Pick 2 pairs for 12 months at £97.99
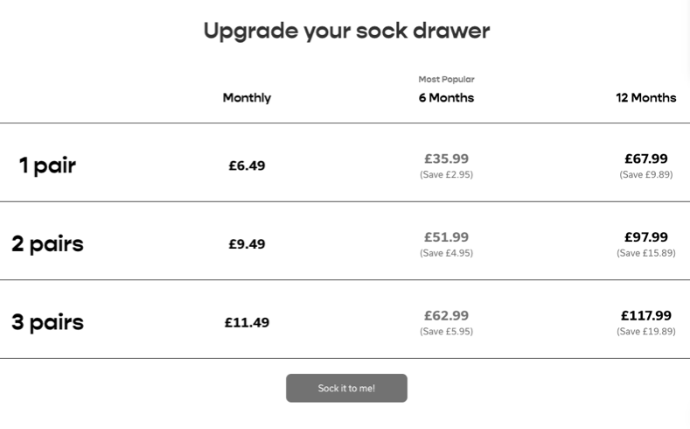The height and width of the screenshot is (429, 690). click(645, 237)
